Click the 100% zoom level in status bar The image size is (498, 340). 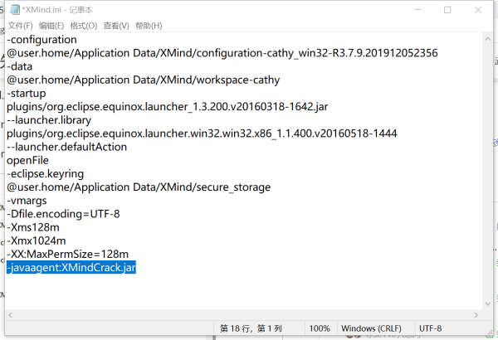(320, 328)
